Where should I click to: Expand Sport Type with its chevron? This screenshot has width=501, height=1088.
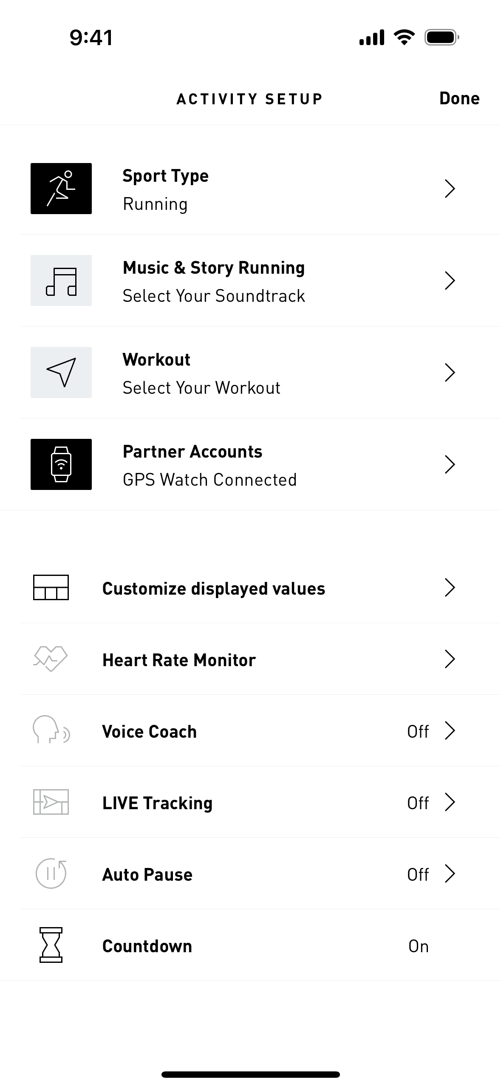(x=450, y=189)
